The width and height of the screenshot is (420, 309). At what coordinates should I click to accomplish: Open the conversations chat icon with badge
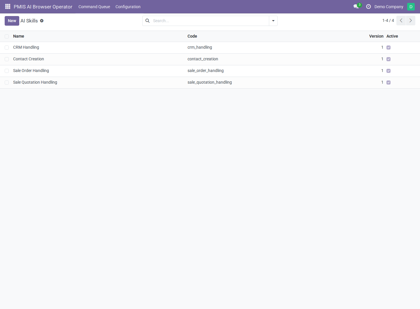357,6
